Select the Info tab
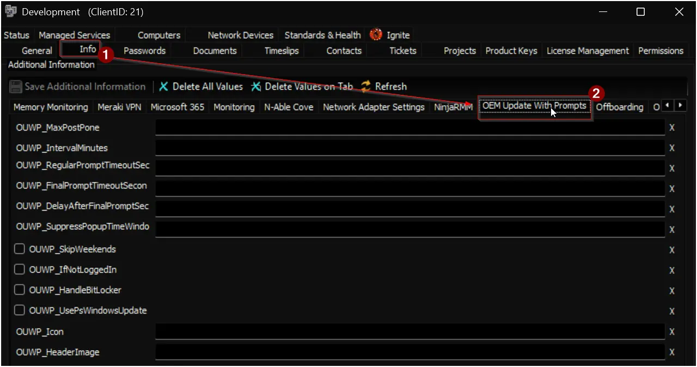 [x=88, y=49]
